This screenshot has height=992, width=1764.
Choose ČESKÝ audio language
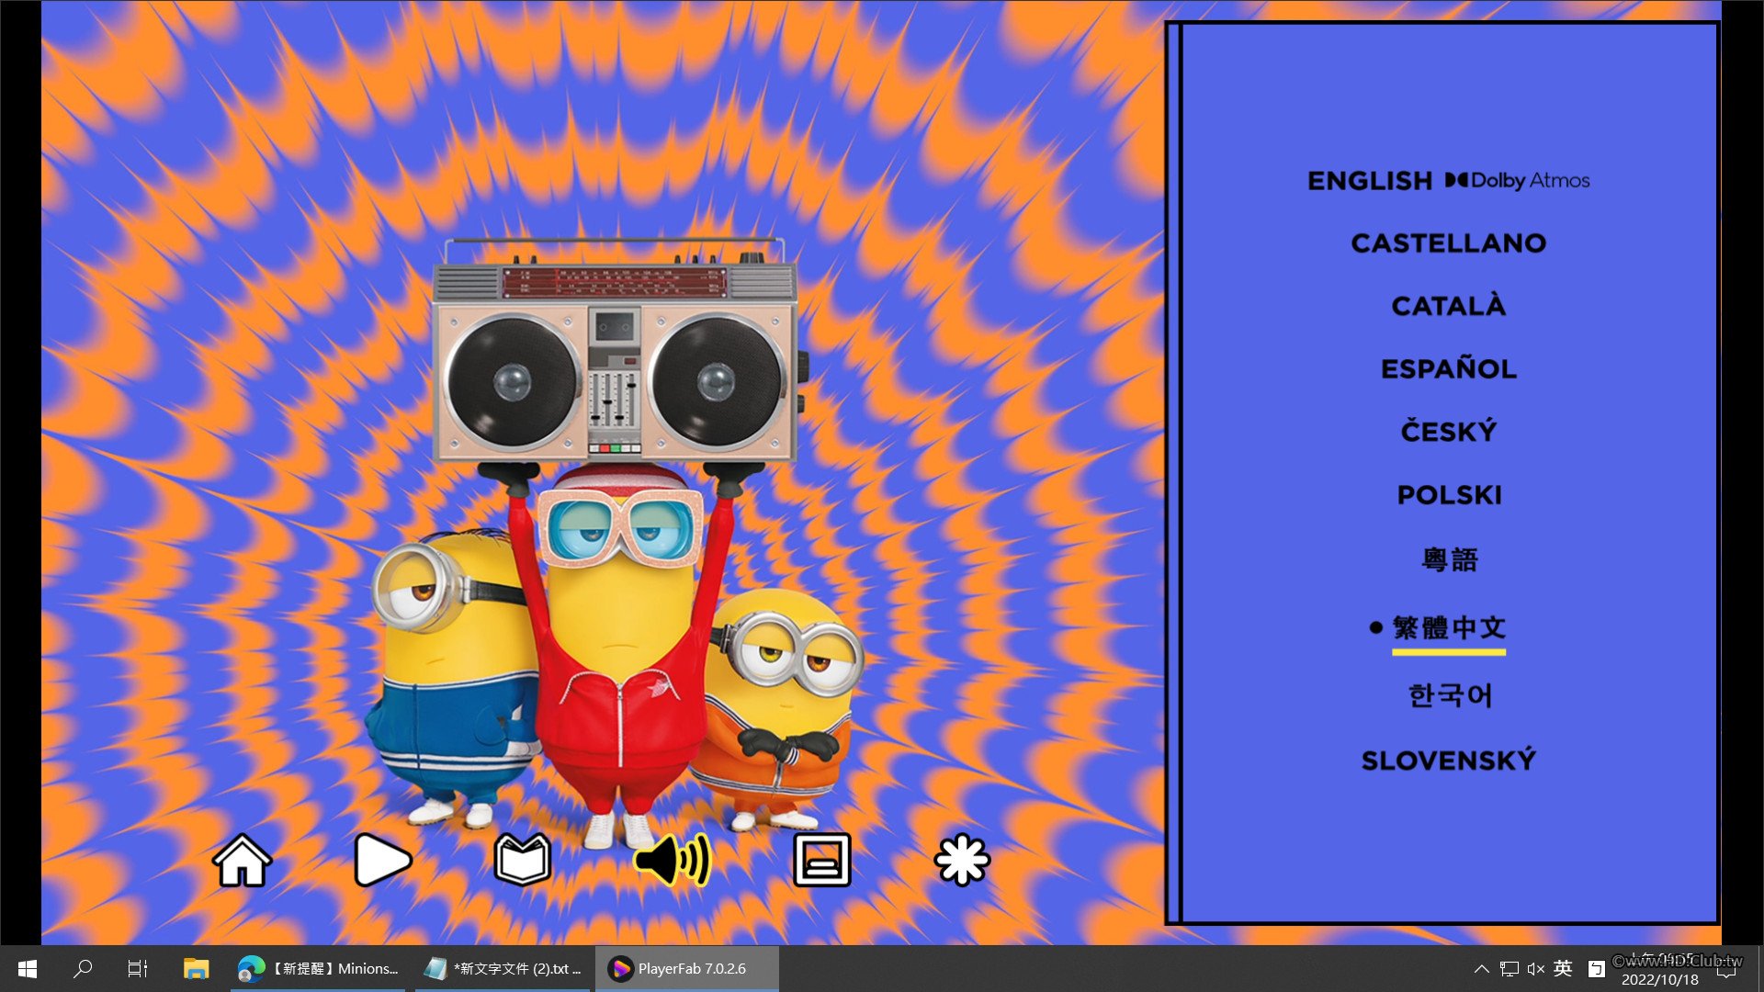point(1448,432)
